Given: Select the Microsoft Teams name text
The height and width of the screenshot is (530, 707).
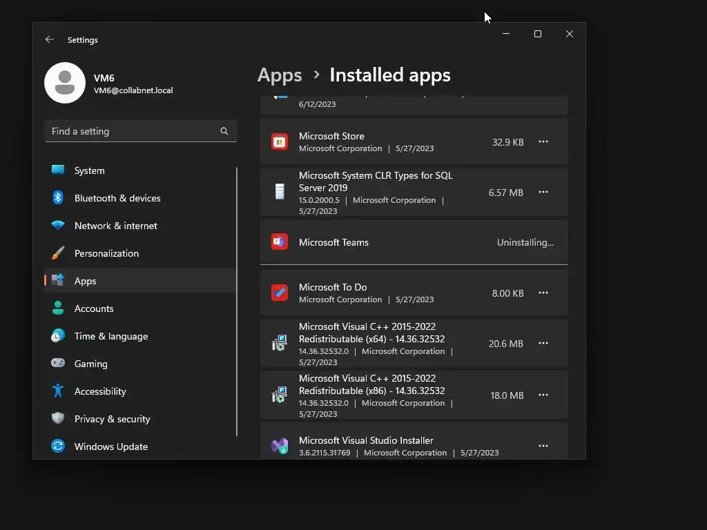Looking at the screenshot, I should [x=333, y=242].
